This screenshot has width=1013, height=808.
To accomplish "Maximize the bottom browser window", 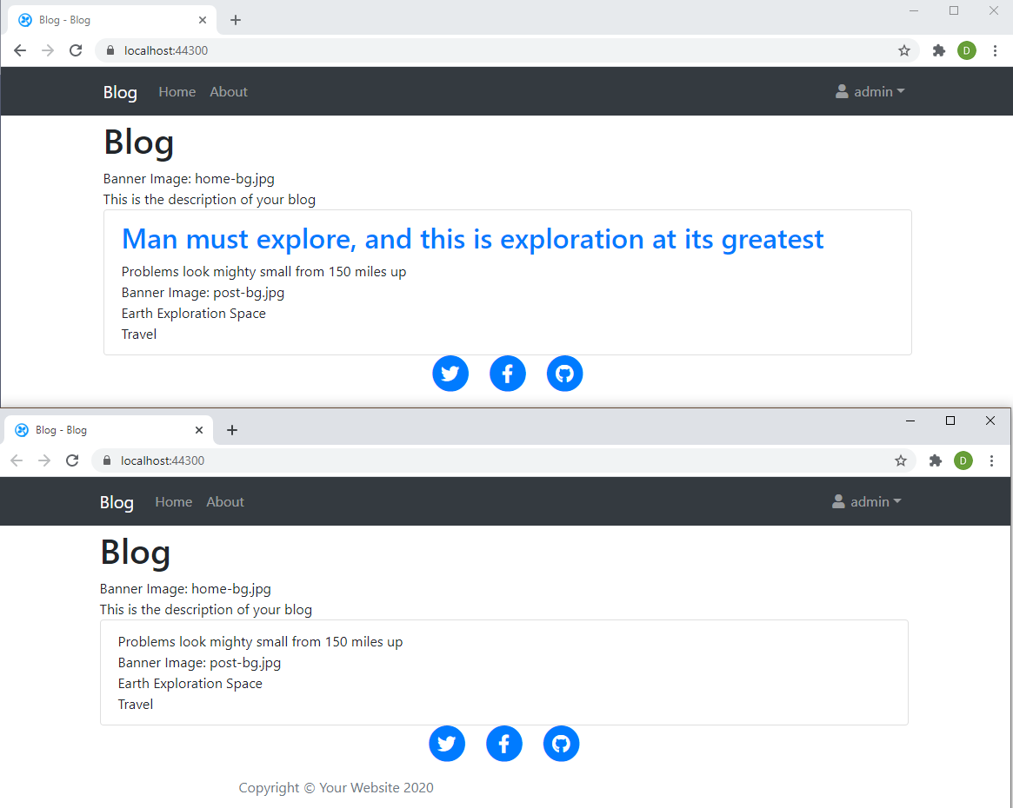I will tap(950, 421).
